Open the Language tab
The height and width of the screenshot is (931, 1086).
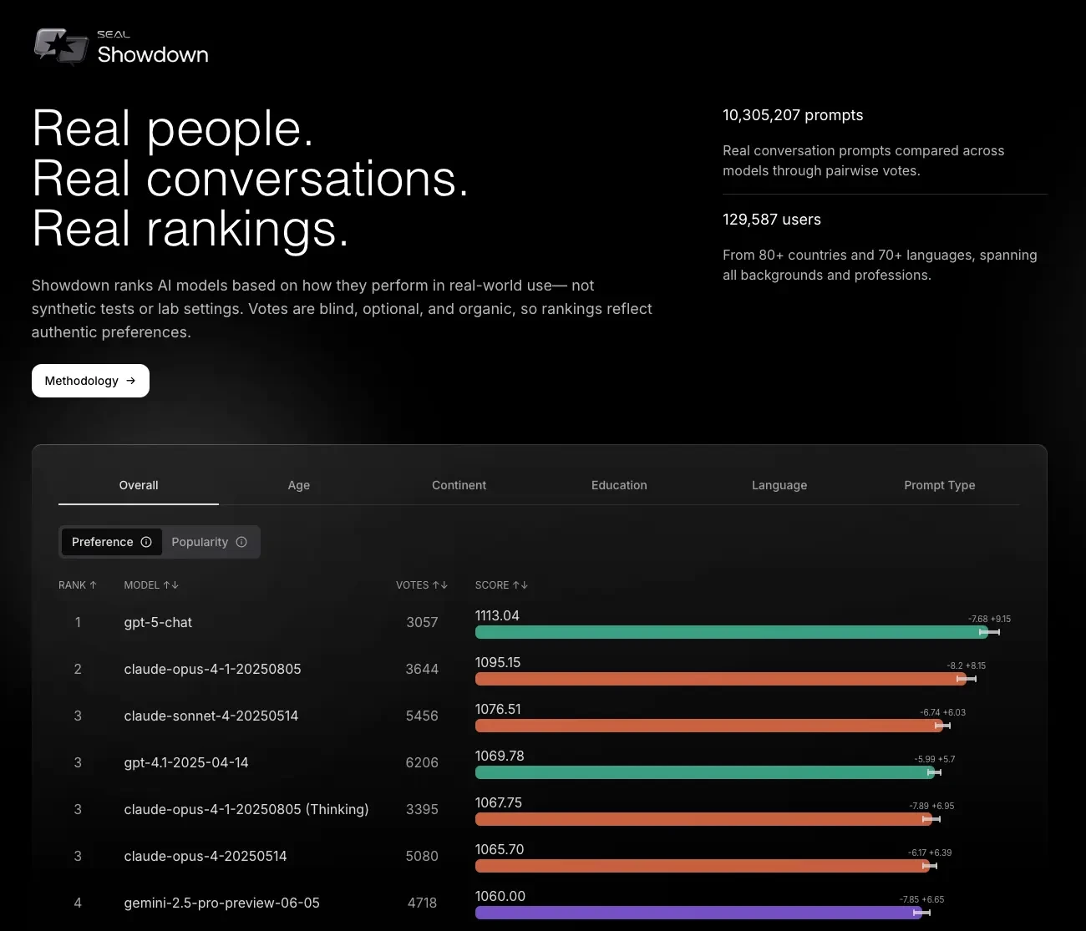point(779,485)
